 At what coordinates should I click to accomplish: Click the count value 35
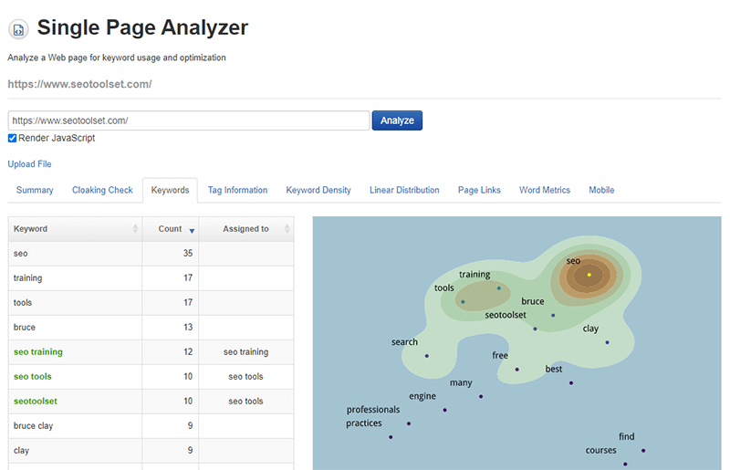coord(188,253)
